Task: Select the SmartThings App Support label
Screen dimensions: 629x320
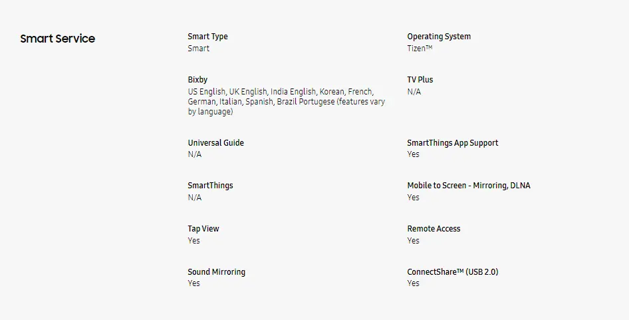Action: coord(452,143)
